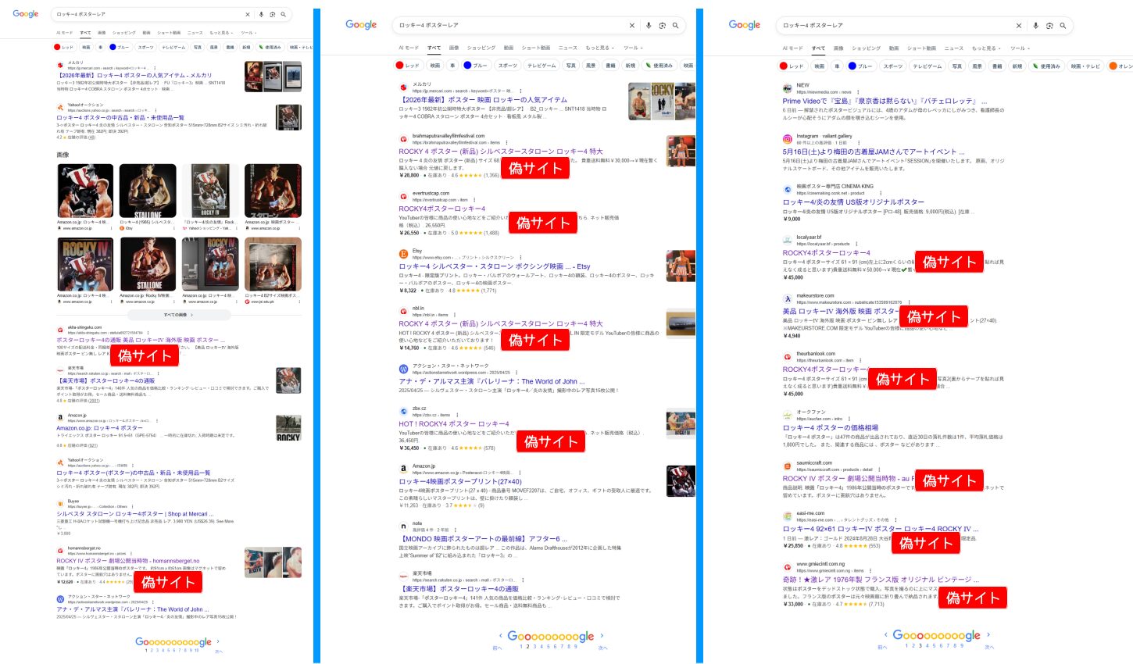1133x664 pixels.
Task: Open ロッキー4 ポスターの価格相場 オークファン link
Action: click(831, 427)
